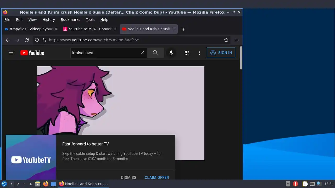Open the Bookmarks menu

point(70,20)
